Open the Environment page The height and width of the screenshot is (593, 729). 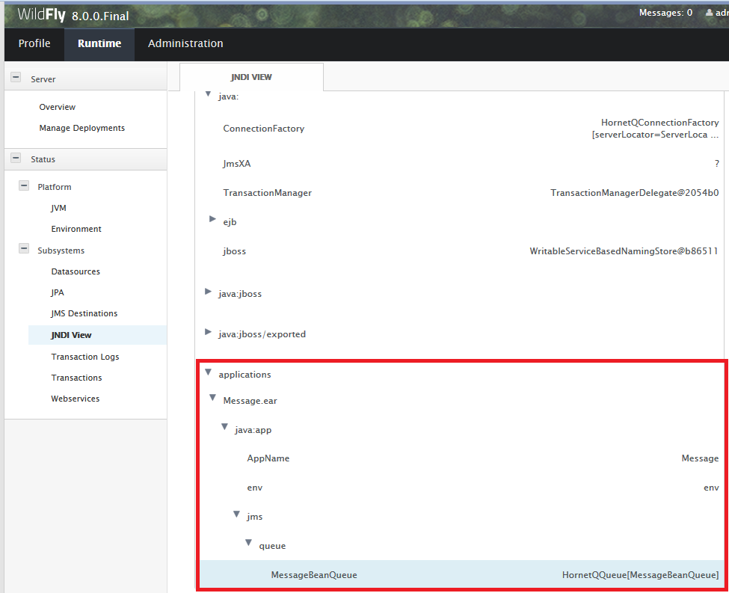tap(76, 229)
